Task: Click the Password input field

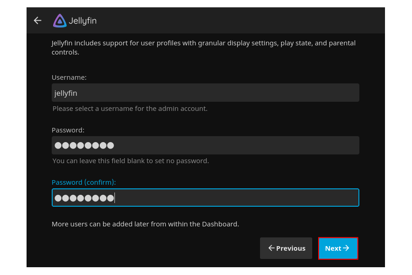Action: coord(205,145)
